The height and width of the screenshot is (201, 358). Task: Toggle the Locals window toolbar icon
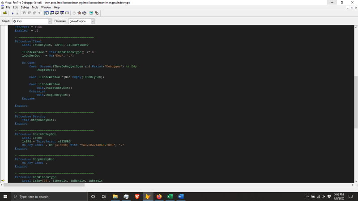point(57,13)
